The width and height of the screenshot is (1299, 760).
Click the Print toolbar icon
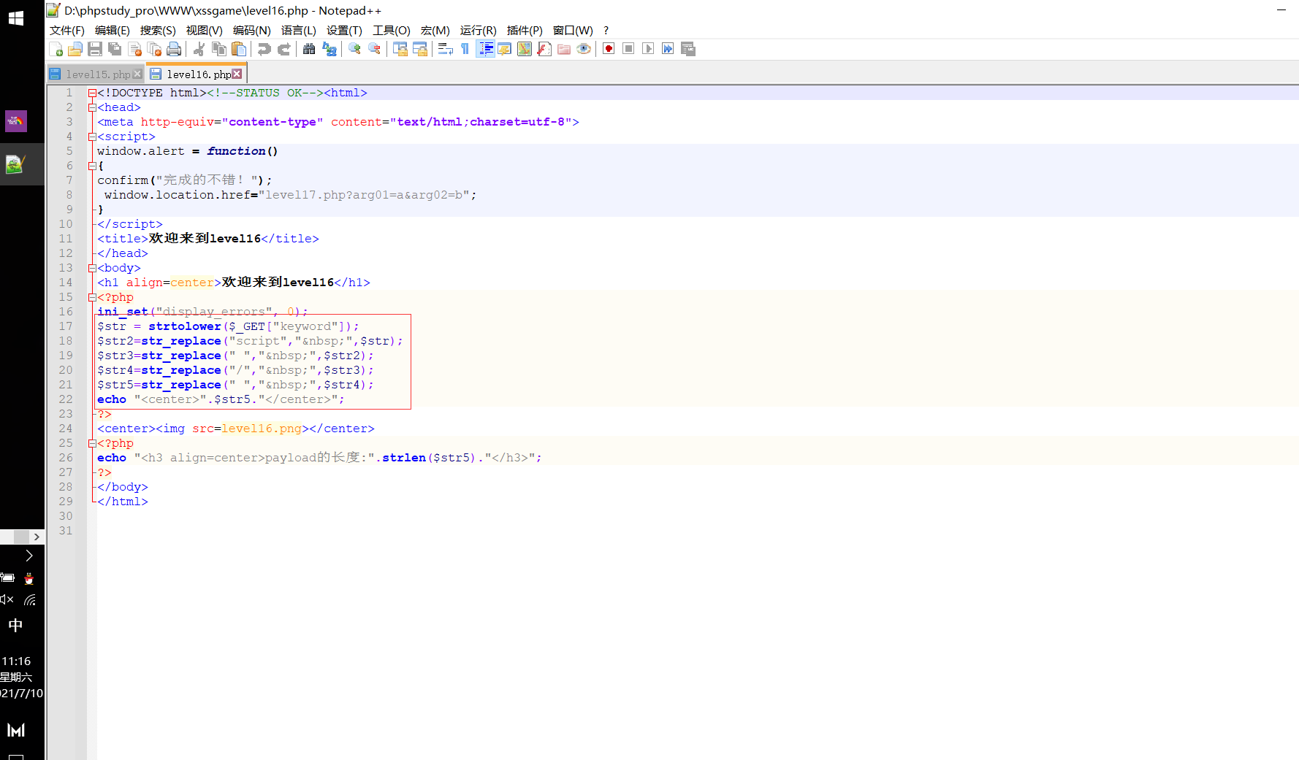click(x=174, y=49)
